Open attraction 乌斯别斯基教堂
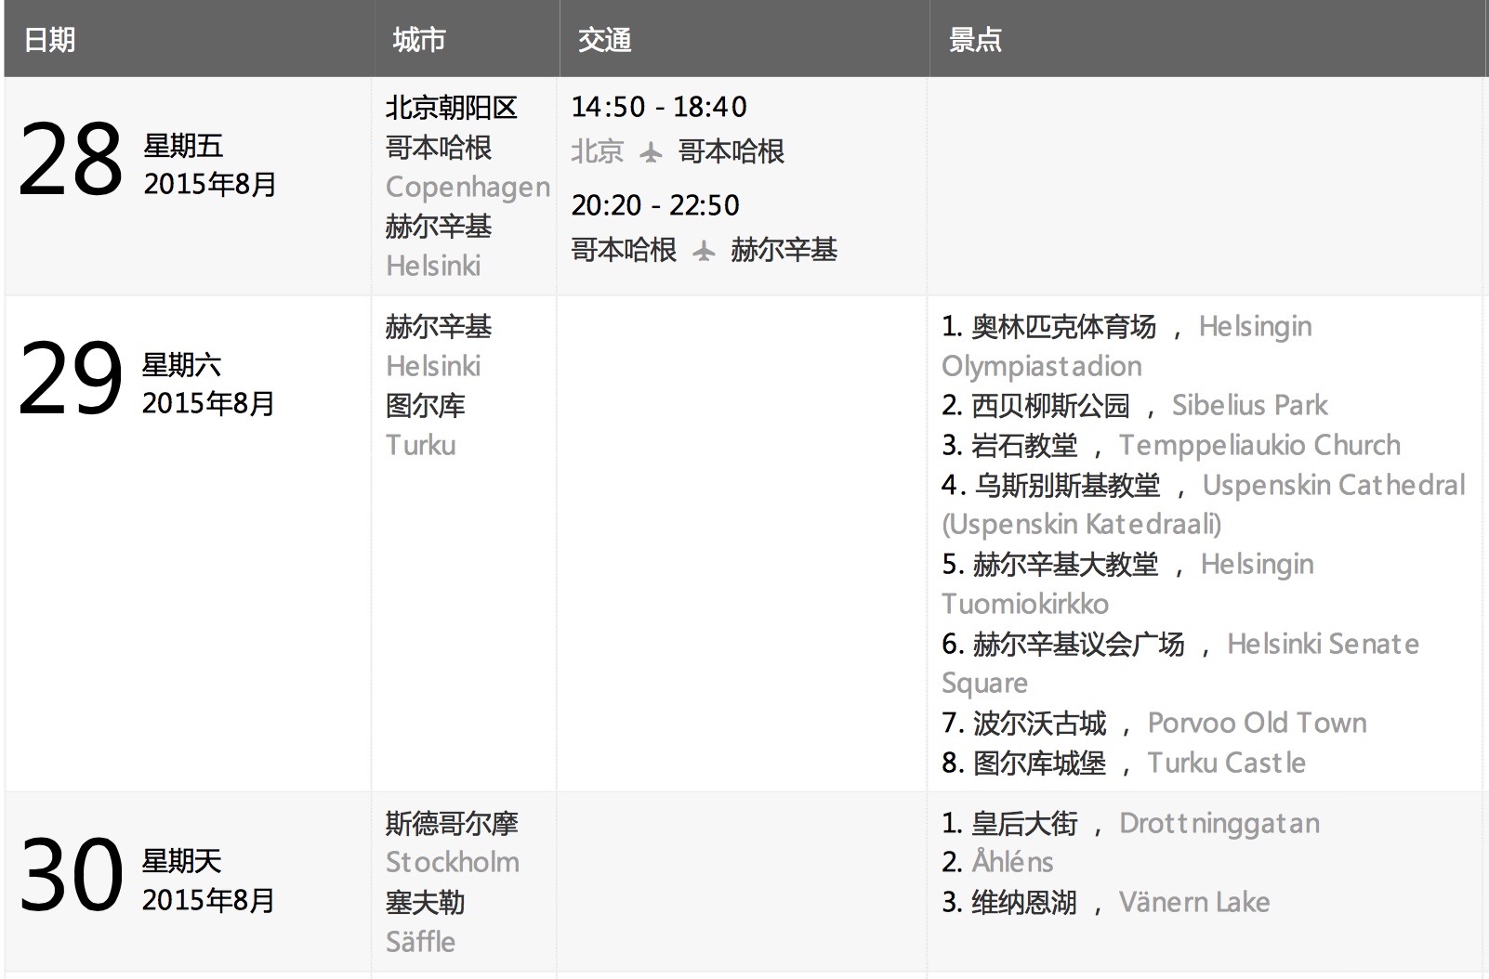Screen dimensions: 1489x979 (1067, 486)
